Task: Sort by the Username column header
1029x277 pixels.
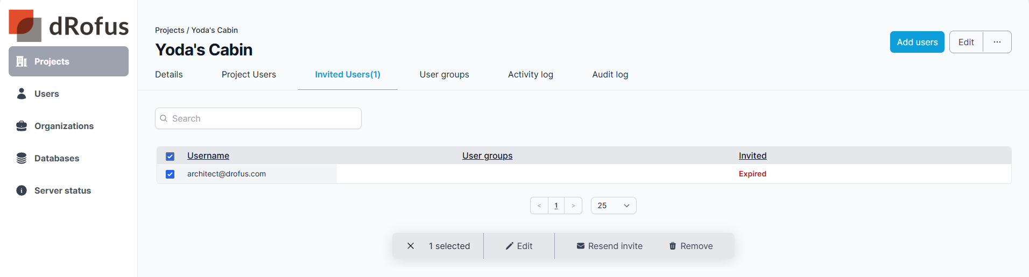Action: [x=208, y=155]
